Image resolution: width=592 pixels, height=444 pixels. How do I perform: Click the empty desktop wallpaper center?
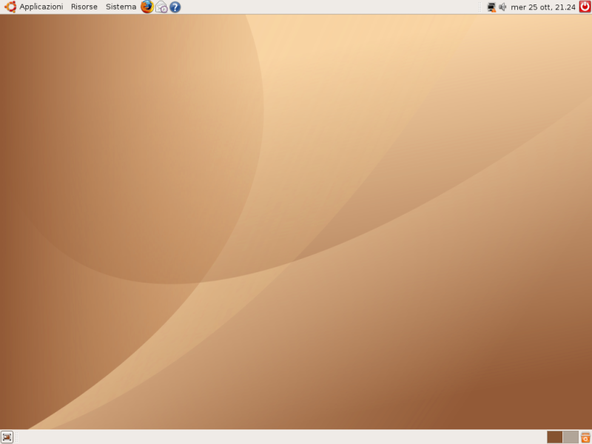pyautogui.click(x=296, y=222)
